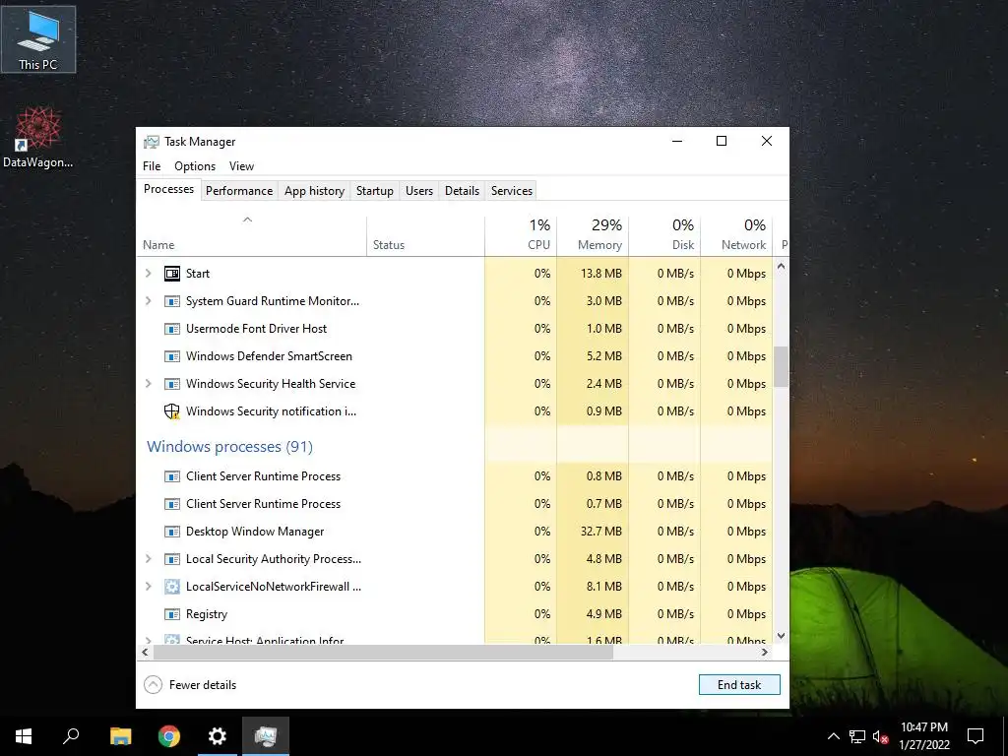Open the notification center icon
Viewport: 1008px width, 756px height.
coord(976,736)
